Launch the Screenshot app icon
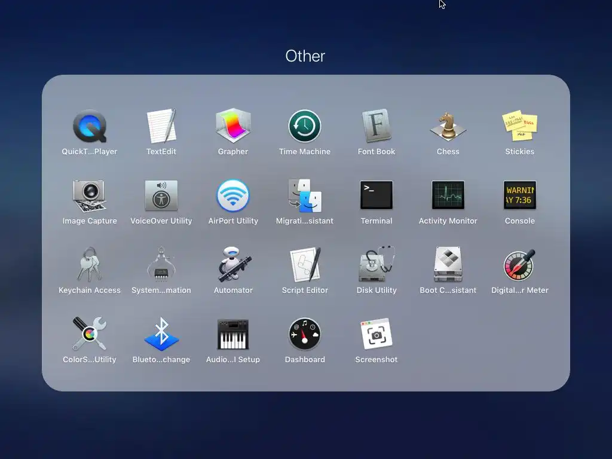 point(377,333)
